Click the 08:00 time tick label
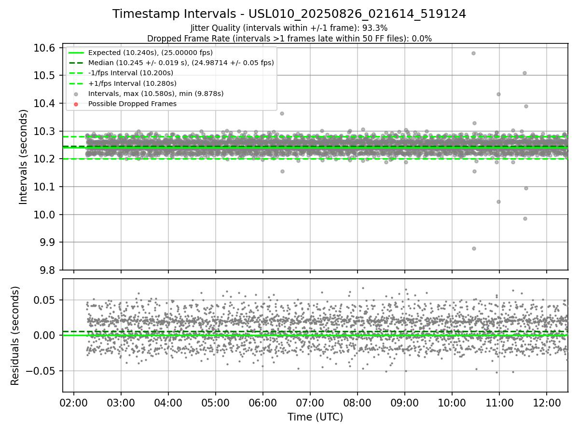Viewport: 579px width, 434px height. pyautogui.click(x=358, y=402)
